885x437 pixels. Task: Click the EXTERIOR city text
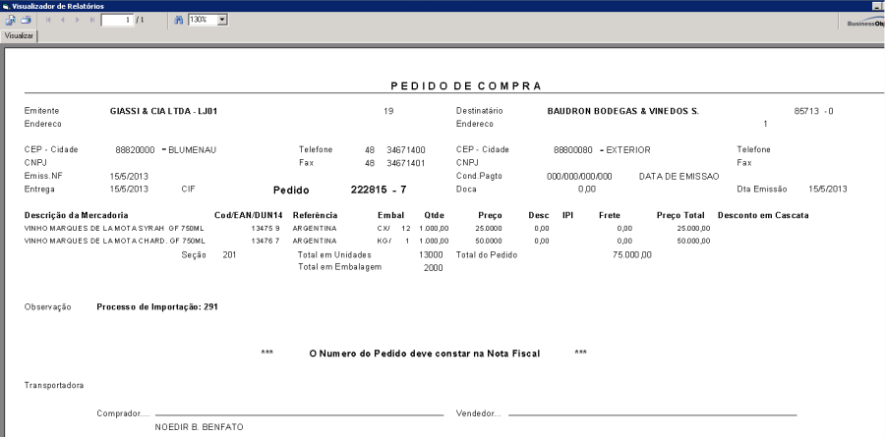coord(628,150)
